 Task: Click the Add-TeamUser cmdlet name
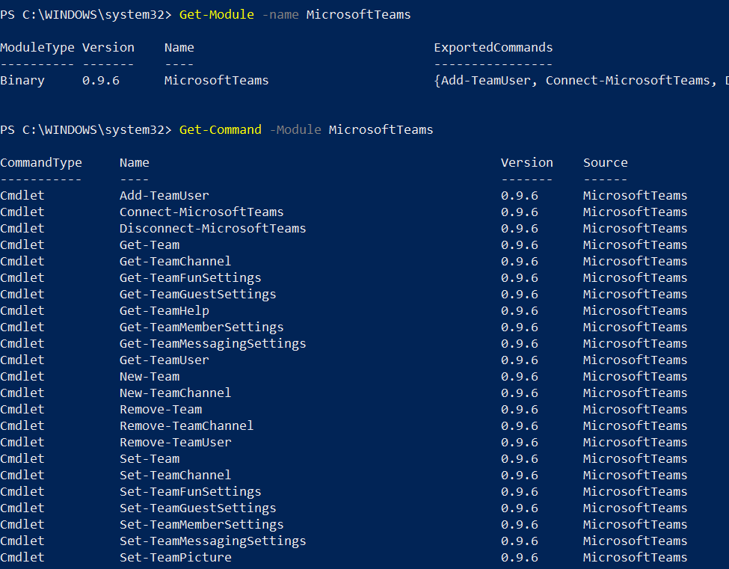(164, 195)
